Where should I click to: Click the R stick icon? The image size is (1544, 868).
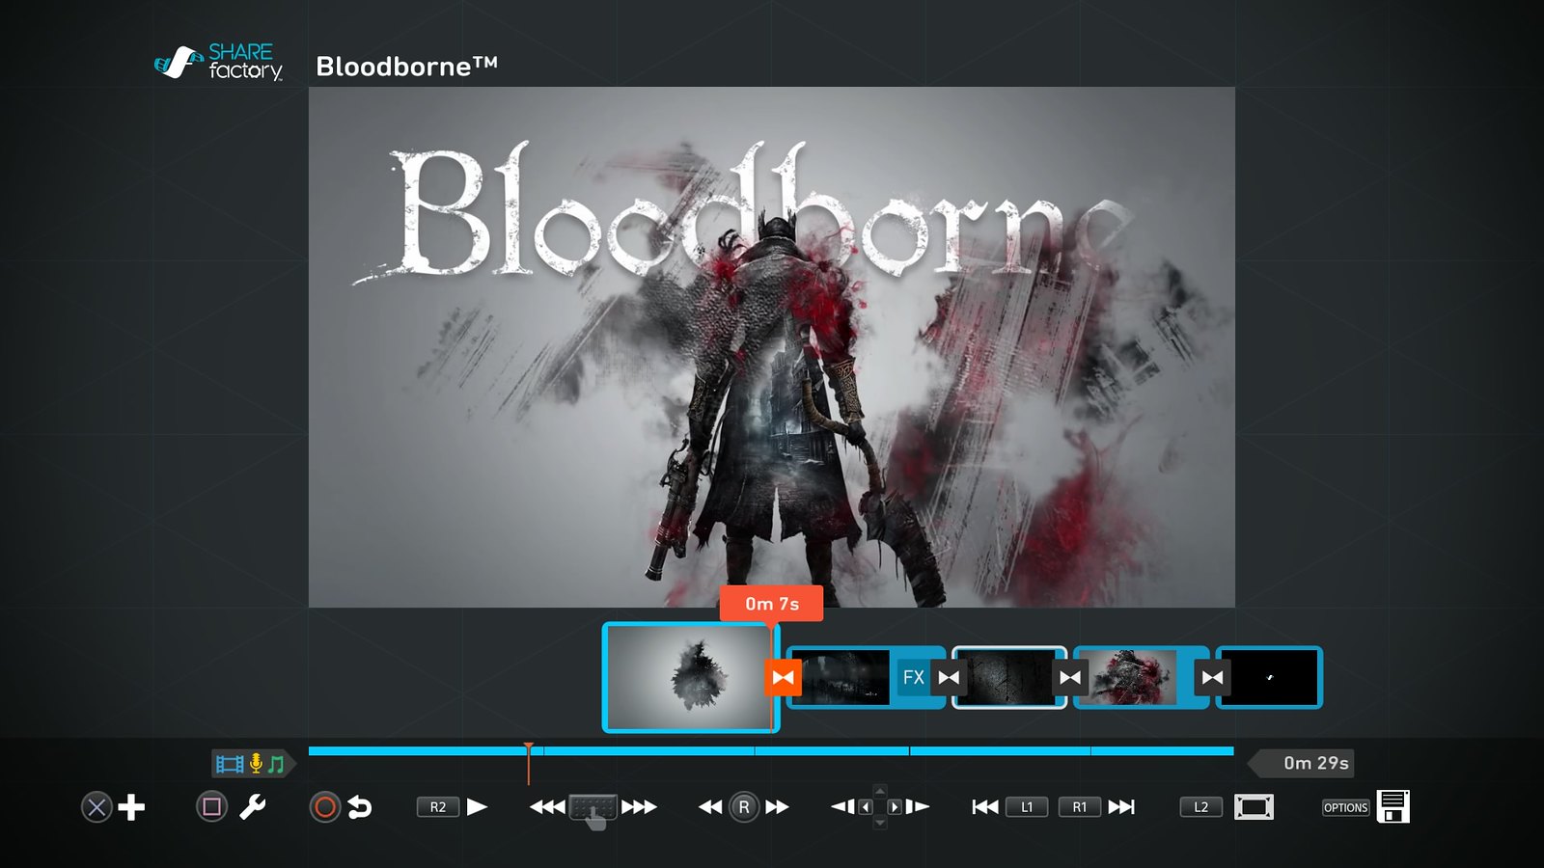tap(743, 807)
